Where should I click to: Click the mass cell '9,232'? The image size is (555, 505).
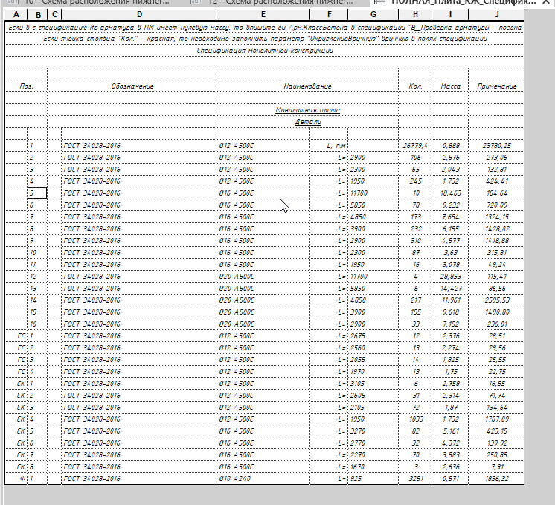tap(450, 205)
